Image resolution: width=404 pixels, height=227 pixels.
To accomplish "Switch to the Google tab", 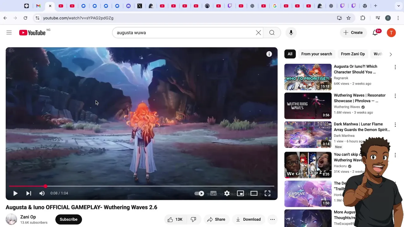I will pos(275,6).
